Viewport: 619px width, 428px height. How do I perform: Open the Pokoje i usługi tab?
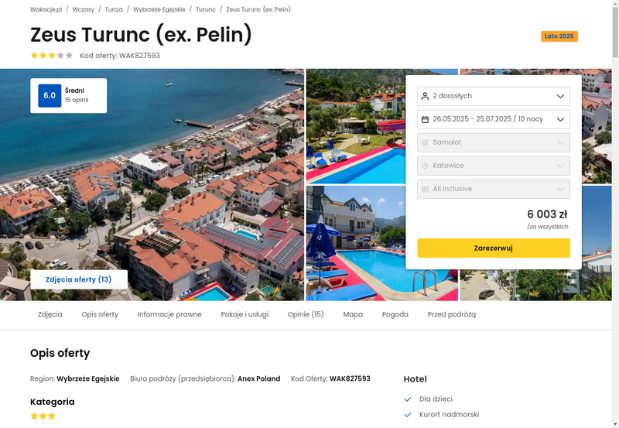[x=245, y=314]
